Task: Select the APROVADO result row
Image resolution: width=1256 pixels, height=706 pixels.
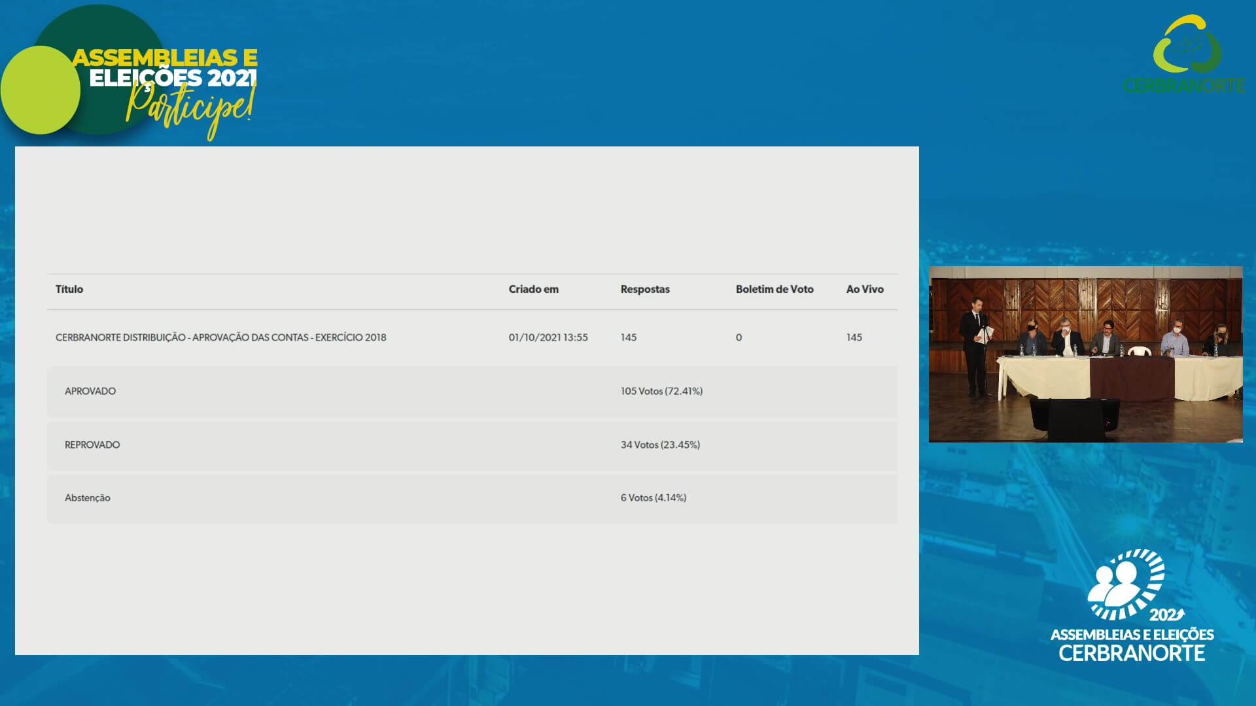Action: (90, 391)
